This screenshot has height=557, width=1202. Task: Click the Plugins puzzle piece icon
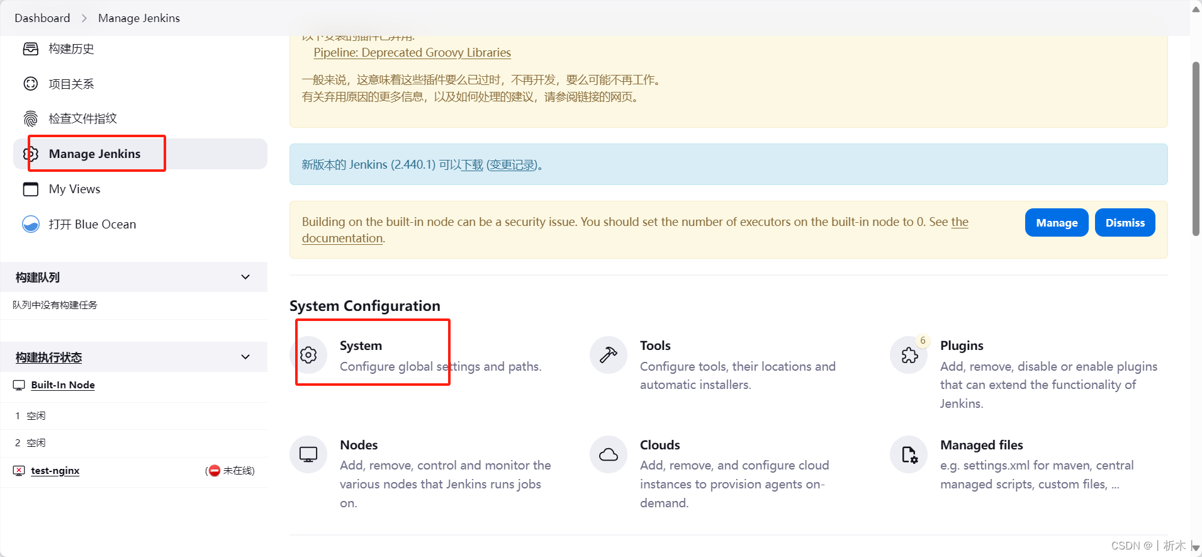point(909,355)
